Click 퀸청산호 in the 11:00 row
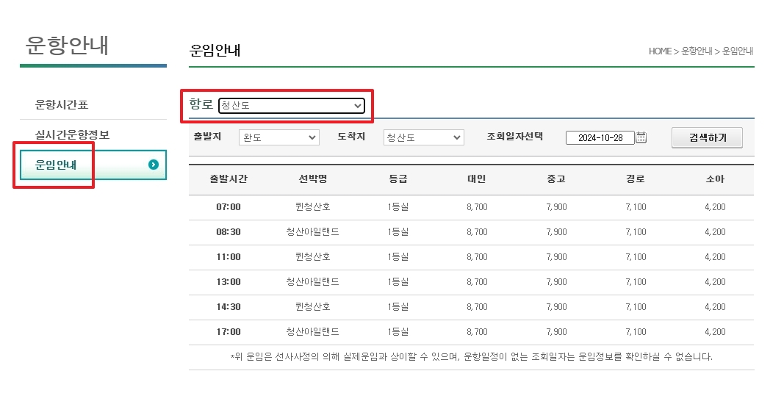This screenshot has height=407, width=784. point(312,257)
